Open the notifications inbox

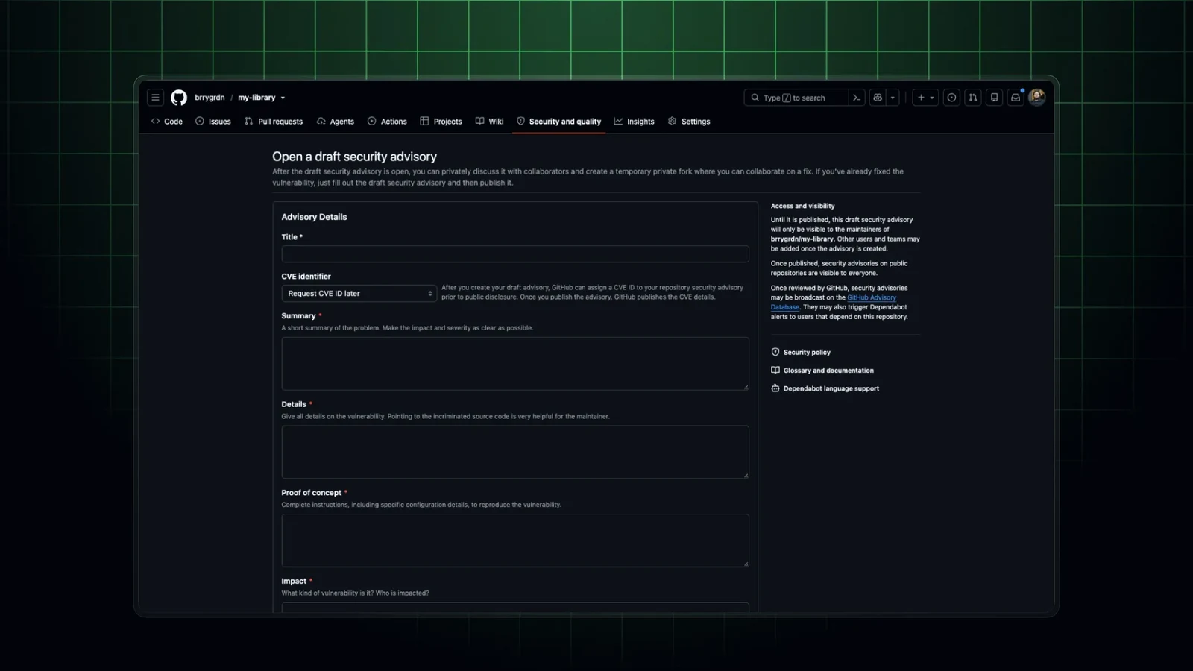click(1016, 98)
